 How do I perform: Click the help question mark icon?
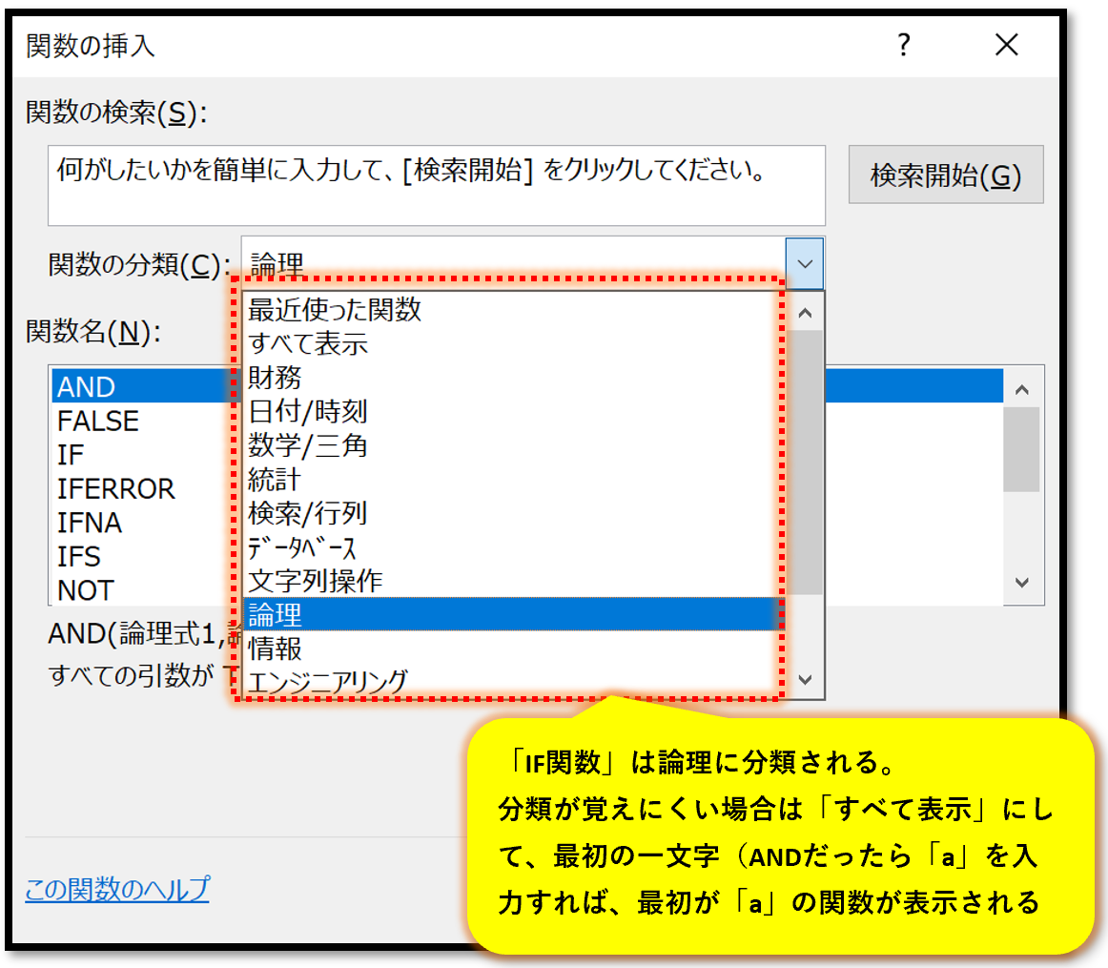pos(903,44)
